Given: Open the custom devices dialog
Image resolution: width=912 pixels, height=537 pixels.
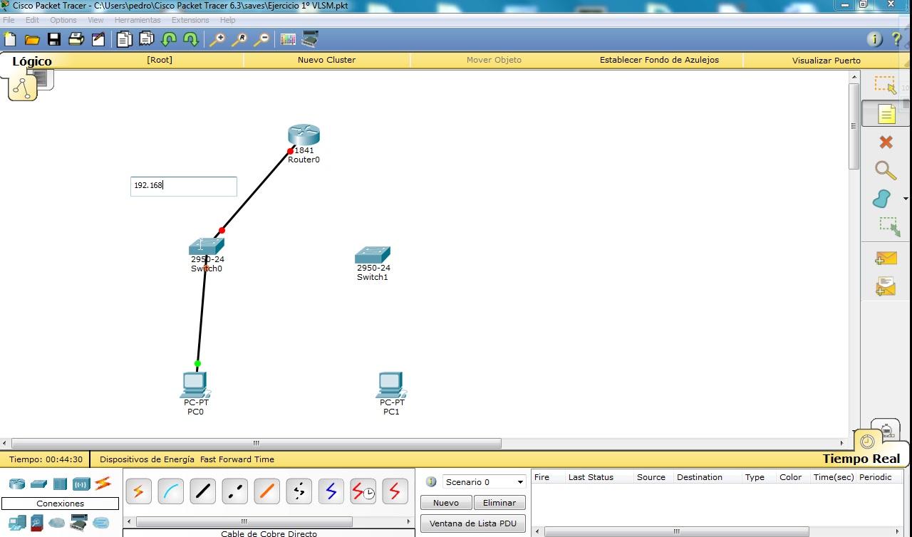Looking at the screenshot, I should click(x=310, y=38).
